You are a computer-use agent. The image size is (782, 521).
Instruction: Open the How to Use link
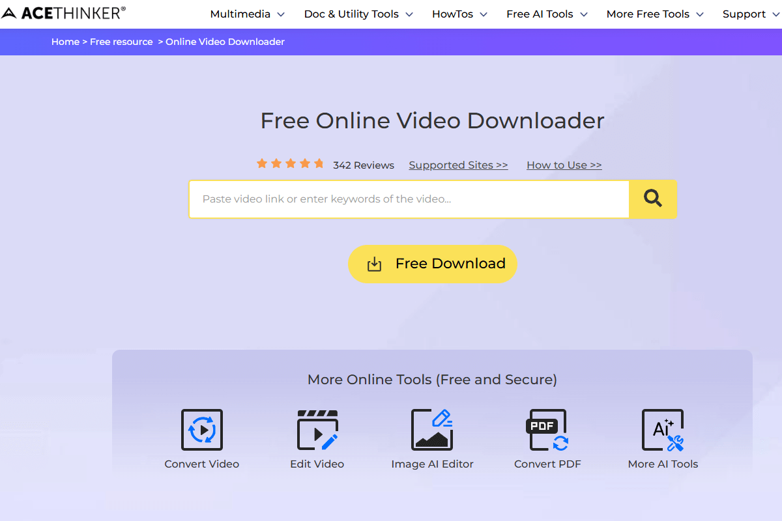tap(564, 165)
